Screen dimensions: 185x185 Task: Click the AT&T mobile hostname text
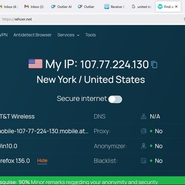(44, 131)
